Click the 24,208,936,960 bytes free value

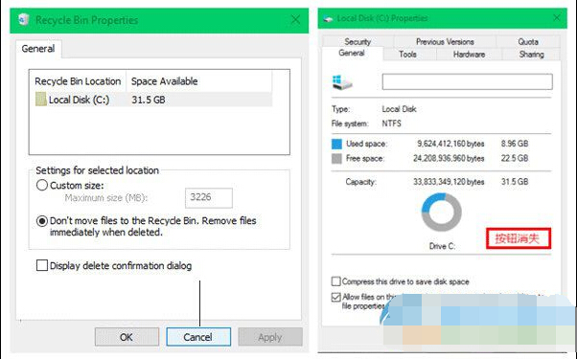coord(449,158)
